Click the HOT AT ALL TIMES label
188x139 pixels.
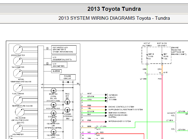147,44
